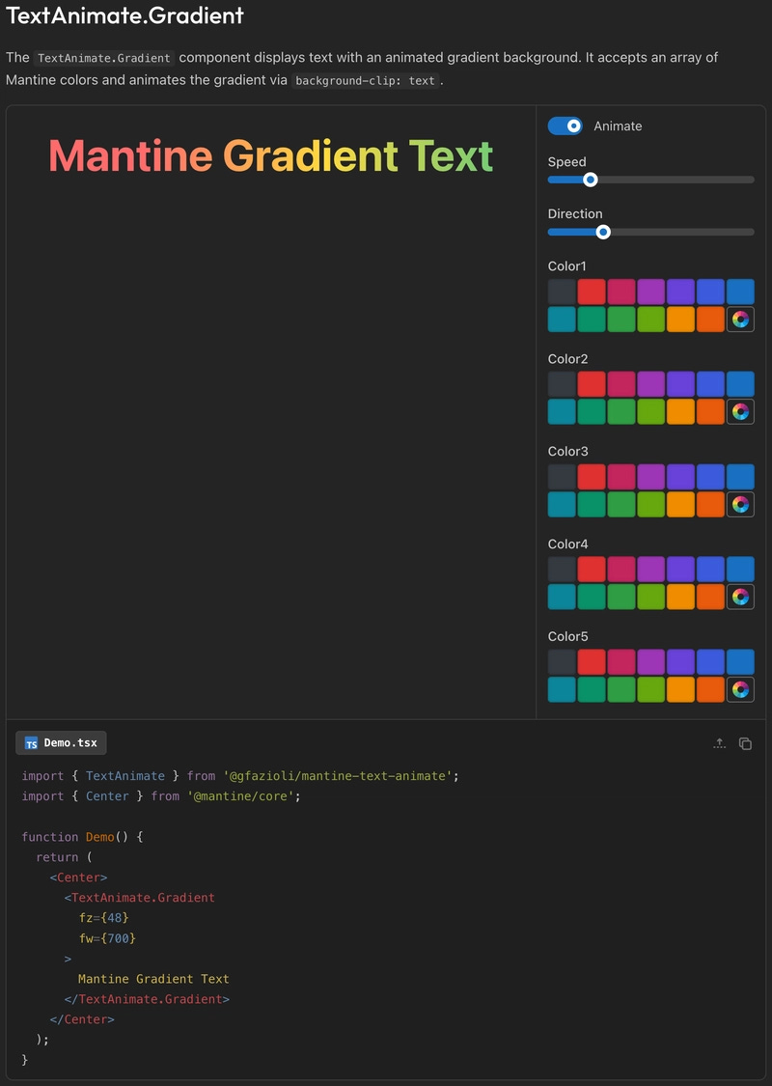The width and height of the screenshot is (772, 1086).
Task: Click the Speed label
Action: (x=567, y=161)
